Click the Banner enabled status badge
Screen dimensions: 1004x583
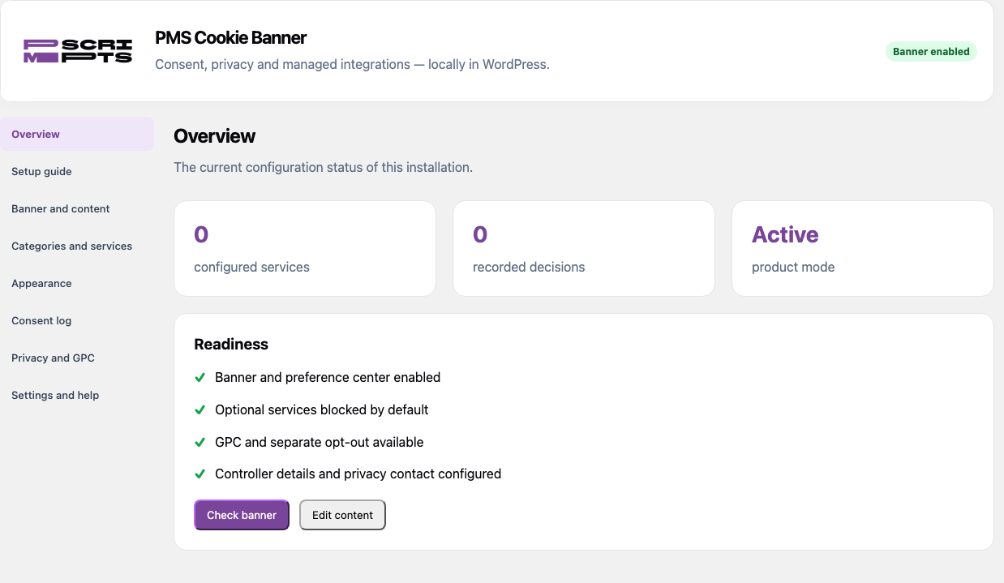point(931,51)
